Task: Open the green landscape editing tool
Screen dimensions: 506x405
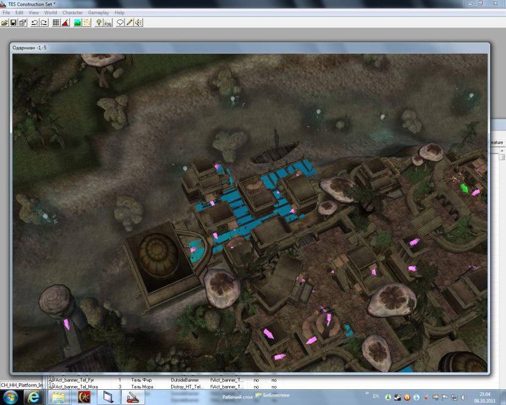Action: tap(77, 23)
